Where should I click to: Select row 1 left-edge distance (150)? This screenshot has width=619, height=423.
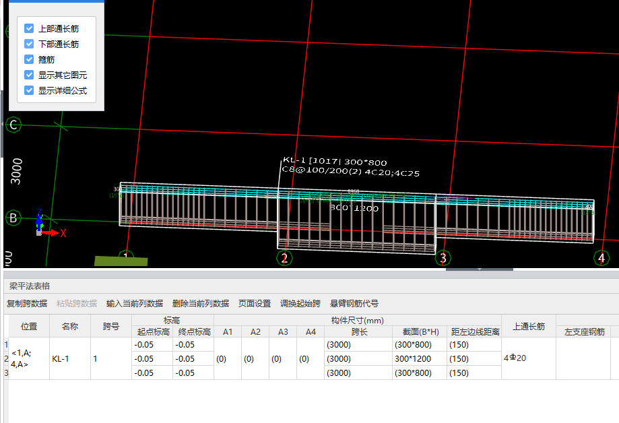(474, 345)
